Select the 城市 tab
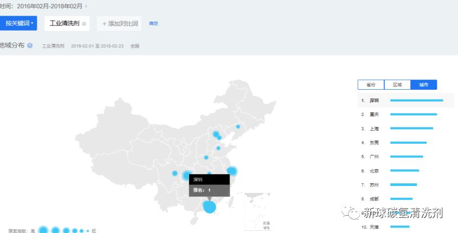 click(424, 85)
